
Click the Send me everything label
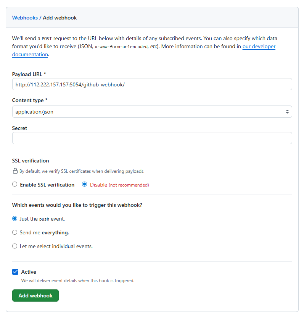pos(44,232)
